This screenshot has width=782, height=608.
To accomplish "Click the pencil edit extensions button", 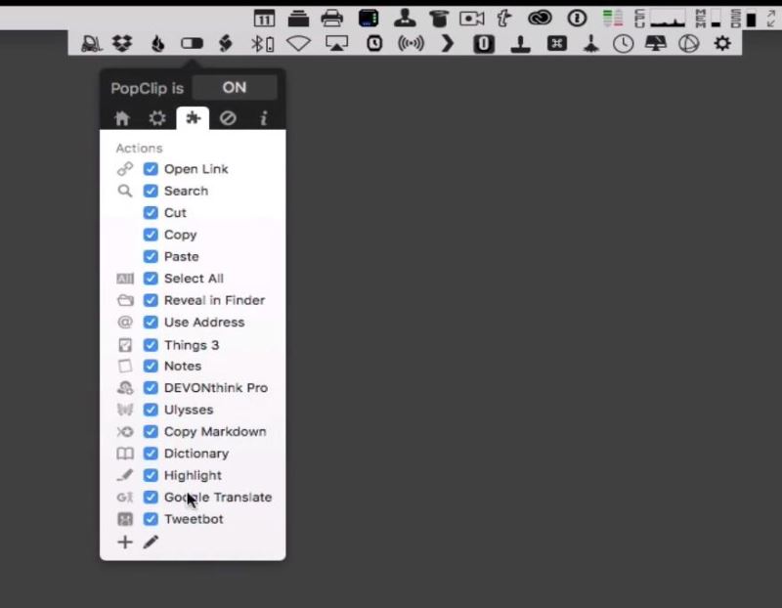I will pyautogui.click(x=151, y=543).
